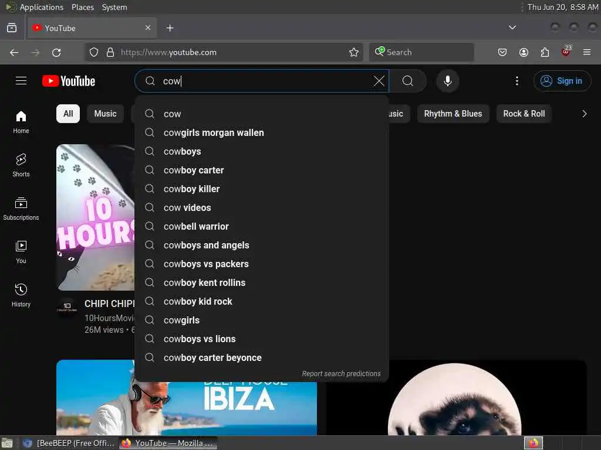Viewport: 601px width, 450px height.
Task: Open the Pocket save icon
Action: [x=502, y=52]
